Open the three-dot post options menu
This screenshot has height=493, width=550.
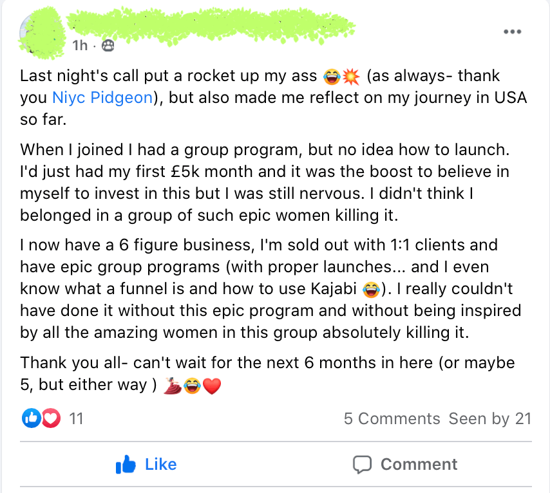click(x=513, y=32)
